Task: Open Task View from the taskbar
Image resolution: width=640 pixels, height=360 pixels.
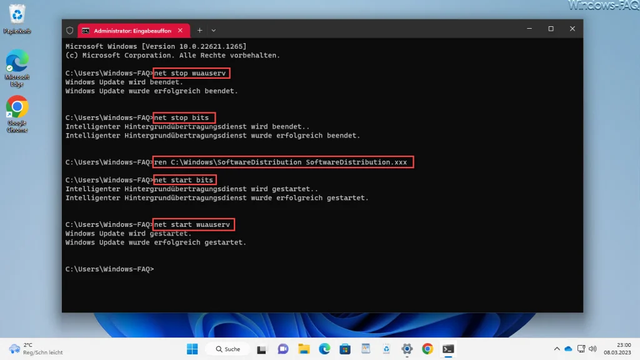Action: (x=262, y=349)
